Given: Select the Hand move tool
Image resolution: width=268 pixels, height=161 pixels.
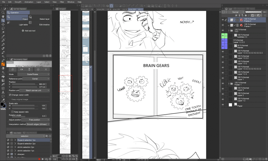Looking at the screenshot, I should (x=3, y=16).
